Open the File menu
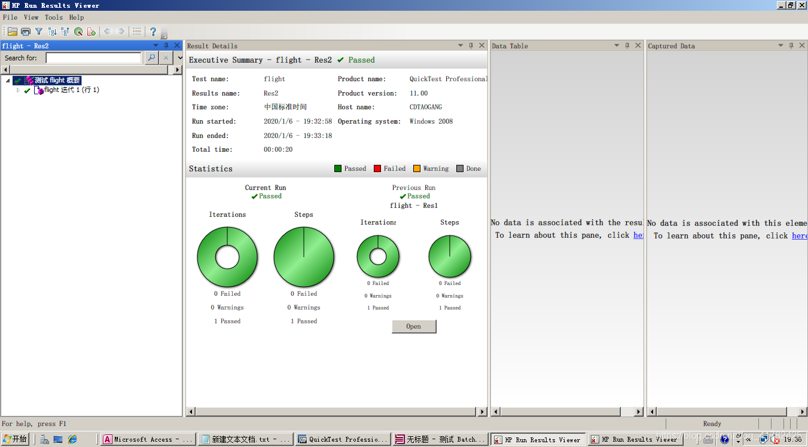Screen dimensions: 808x447 click(x=10, y=17)
